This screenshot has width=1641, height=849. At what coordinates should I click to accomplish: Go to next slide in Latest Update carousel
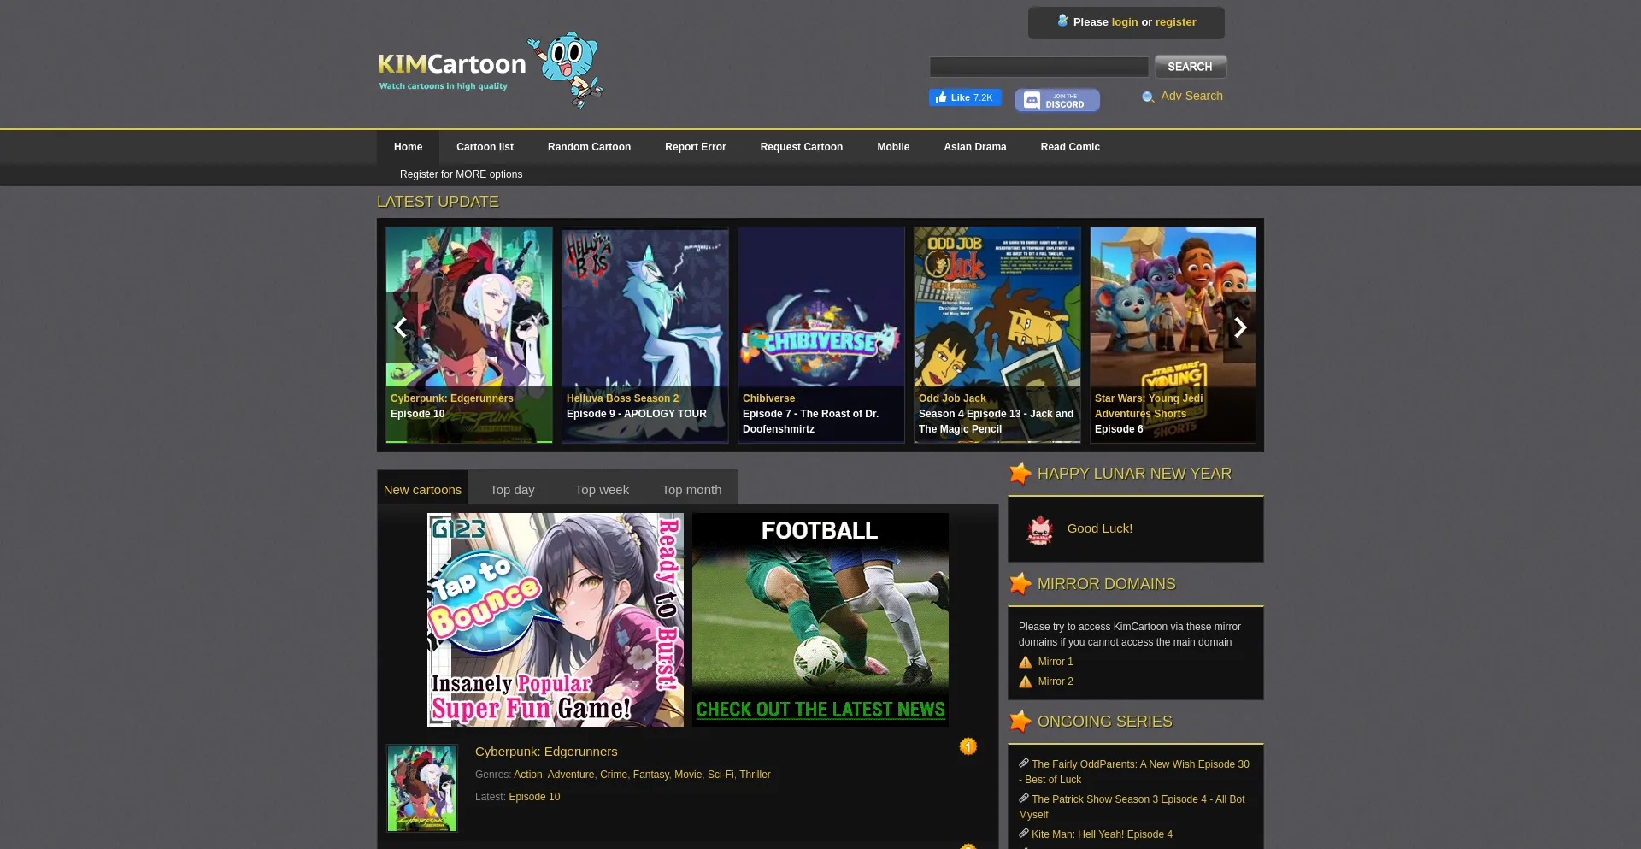[1240, 327]
